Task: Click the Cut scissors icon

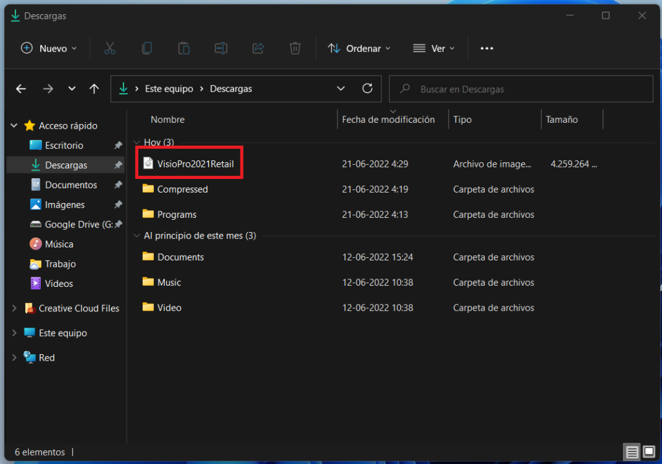Action: tap(110, 48)
